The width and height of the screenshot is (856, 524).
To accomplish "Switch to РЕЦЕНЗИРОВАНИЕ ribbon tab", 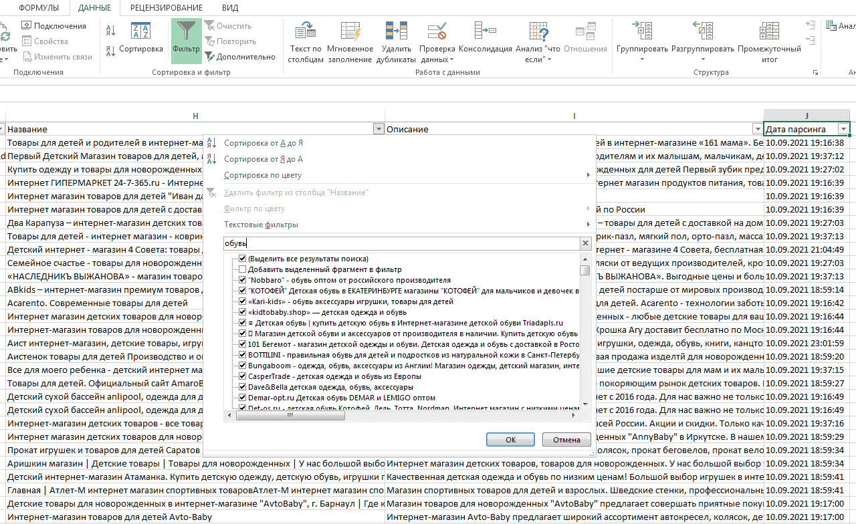I will [167, 8].
